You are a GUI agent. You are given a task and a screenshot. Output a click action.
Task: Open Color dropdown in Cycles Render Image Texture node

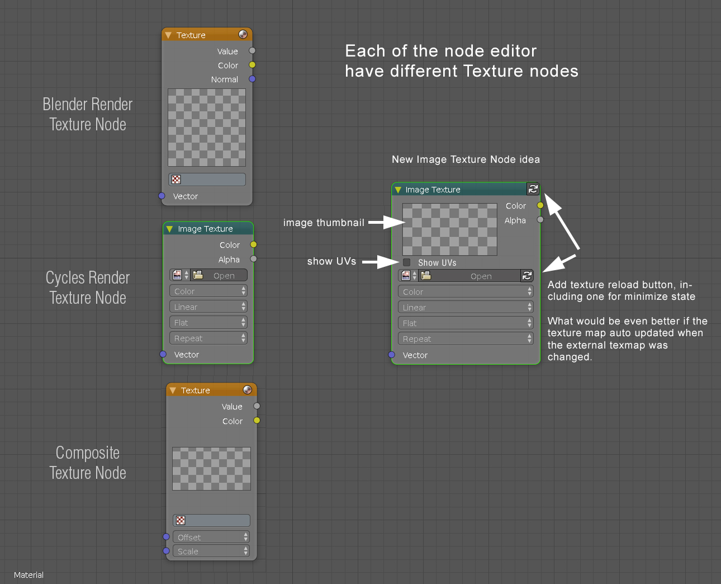coord(208,291)
